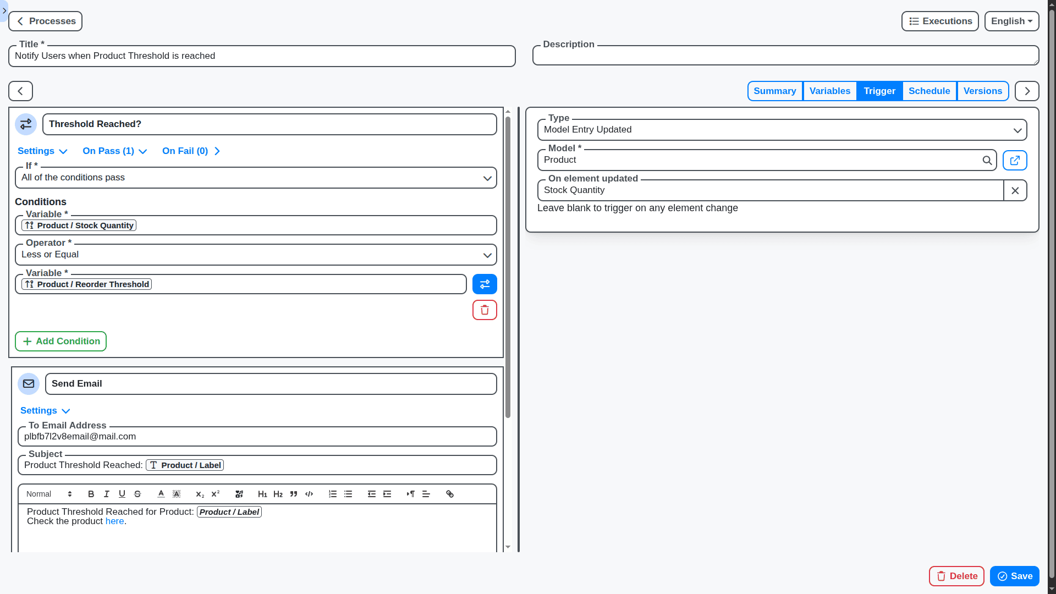Expand On Fail branch of the condition block
This screenshot has height=594, width=1056.
190,151
